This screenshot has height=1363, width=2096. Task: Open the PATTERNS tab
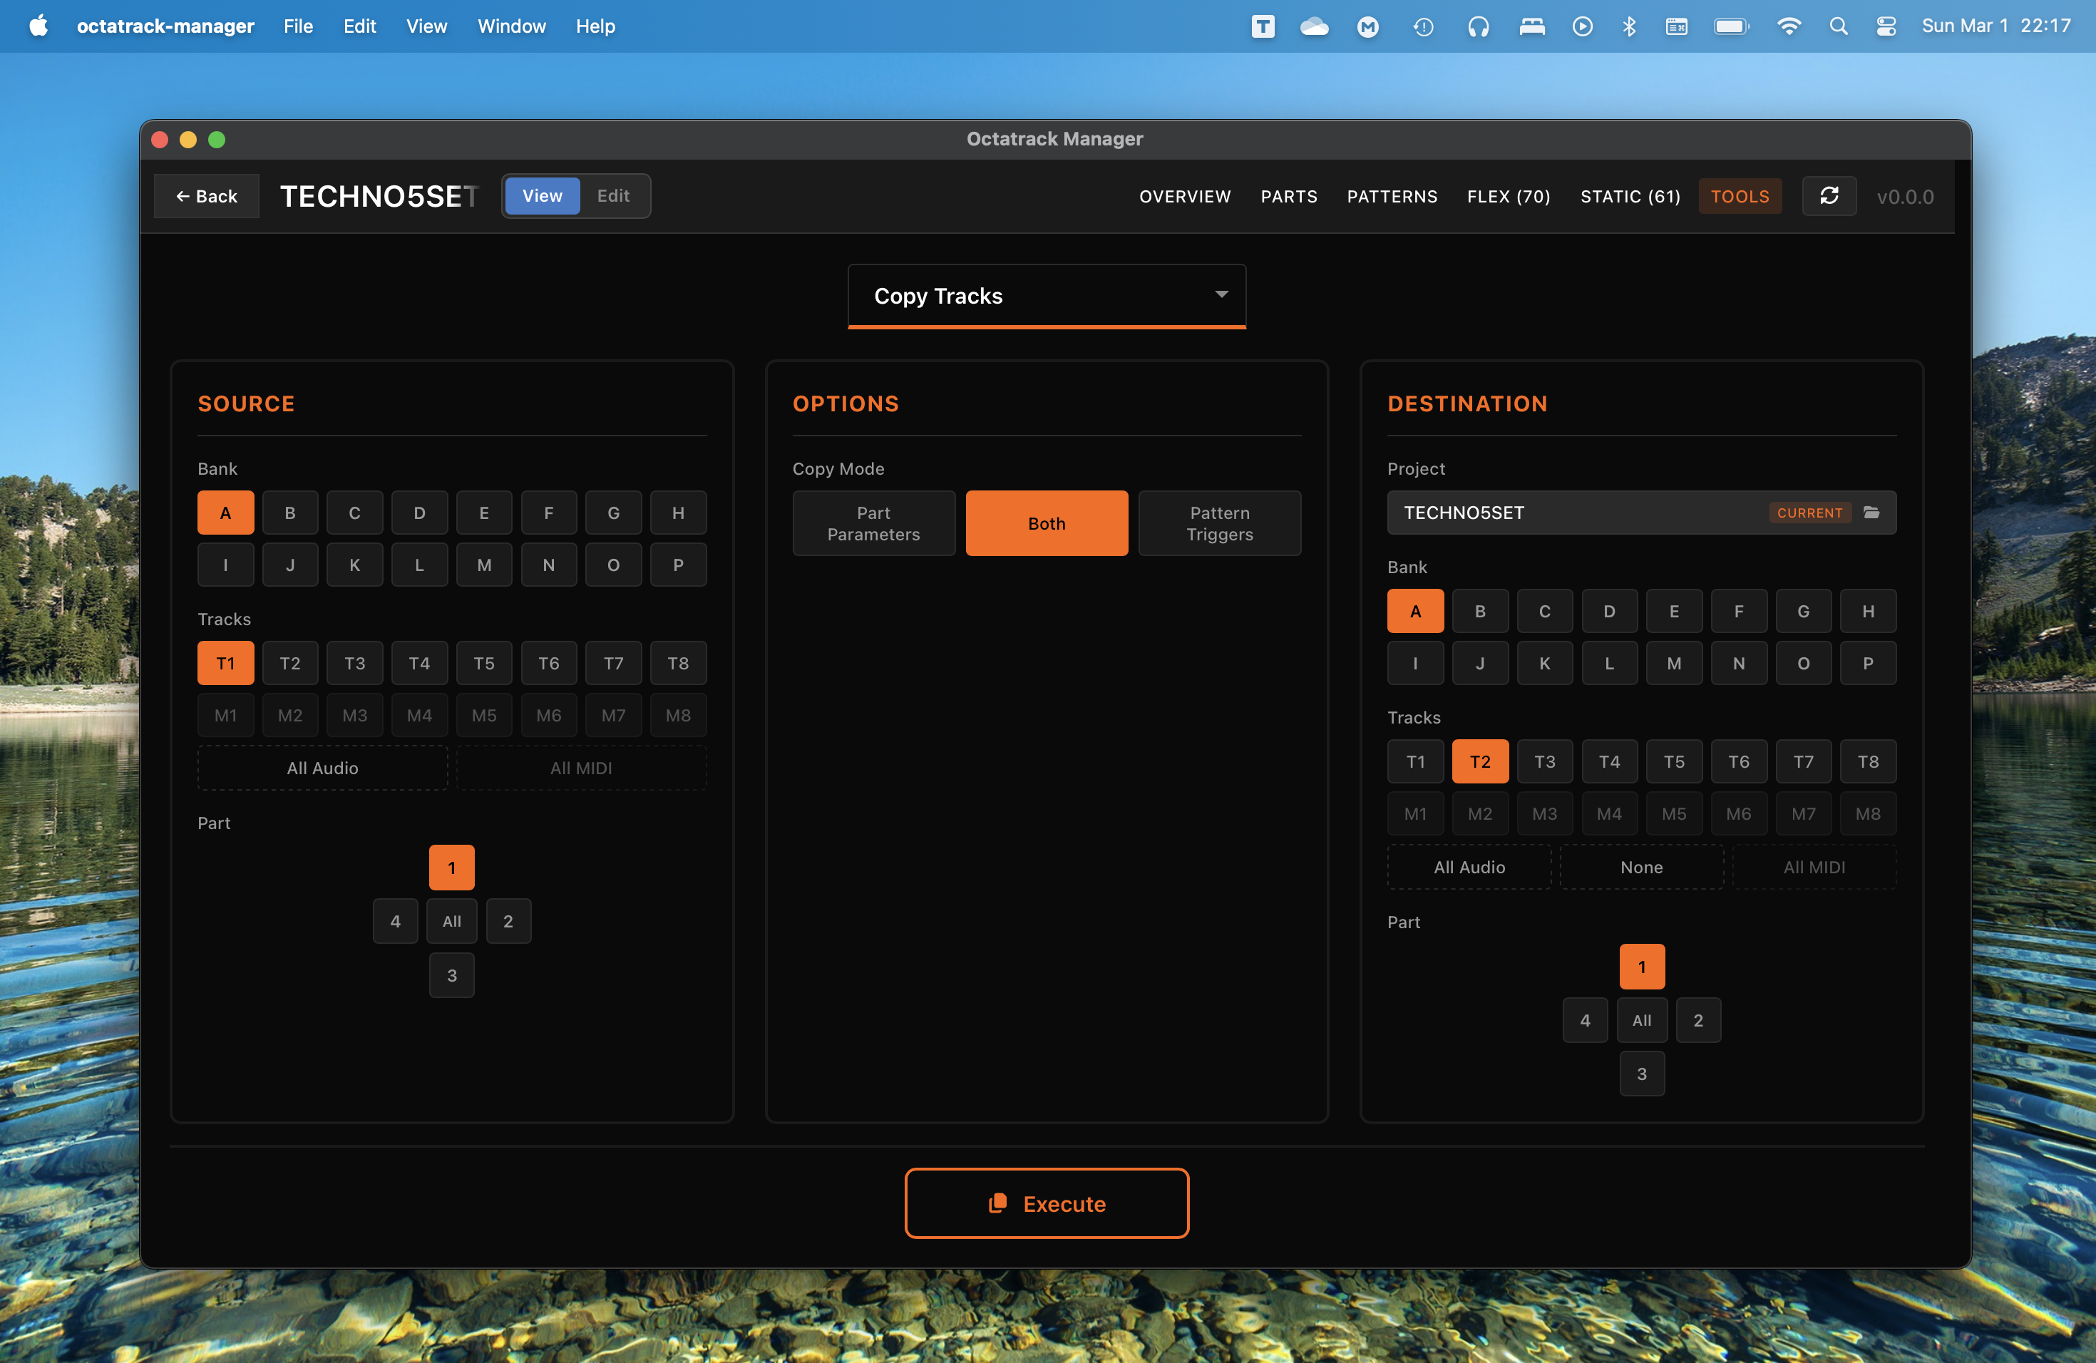[1392, 195]
